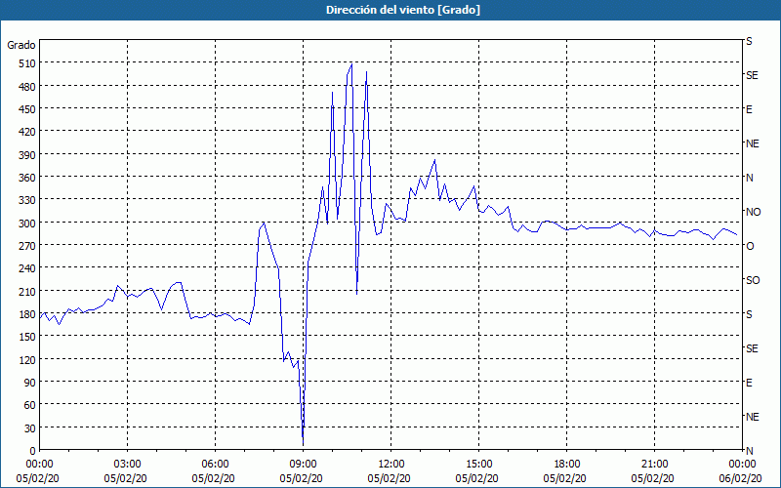Click the 'SE' compass label level with 480

tap(752, 75)
